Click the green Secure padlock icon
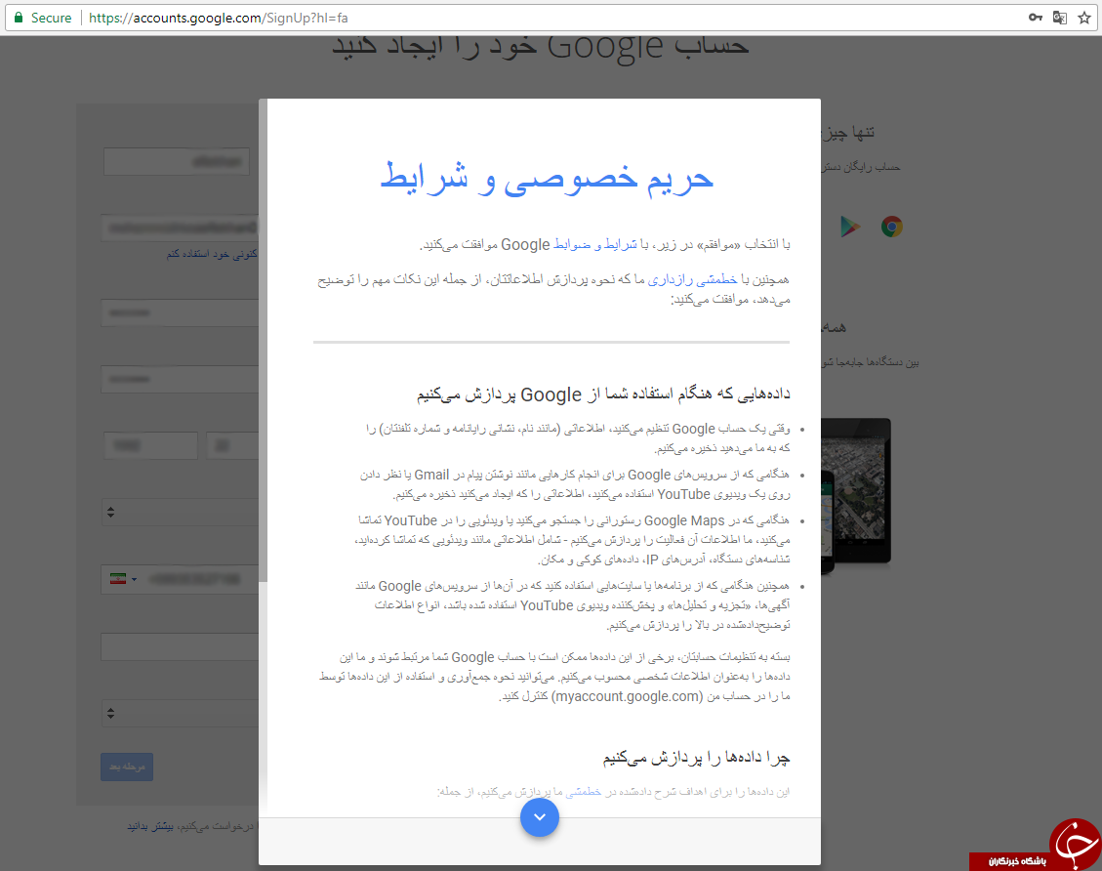This screenshot has width=1102, height=871. pyautogui.click(x=19, y=18)
